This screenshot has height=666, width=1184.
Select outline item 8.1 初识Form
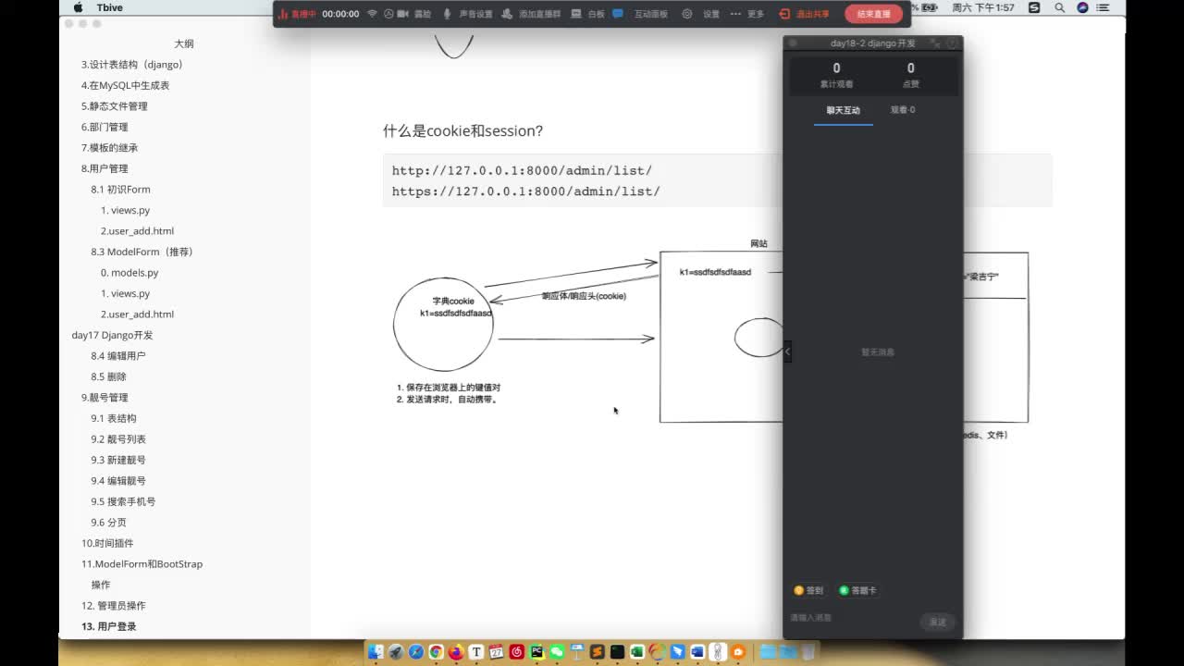(120, 190)
